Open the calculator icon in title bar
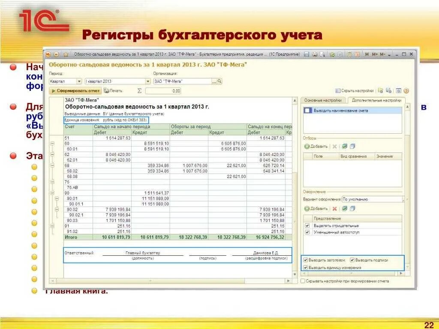 pos(349,54)
